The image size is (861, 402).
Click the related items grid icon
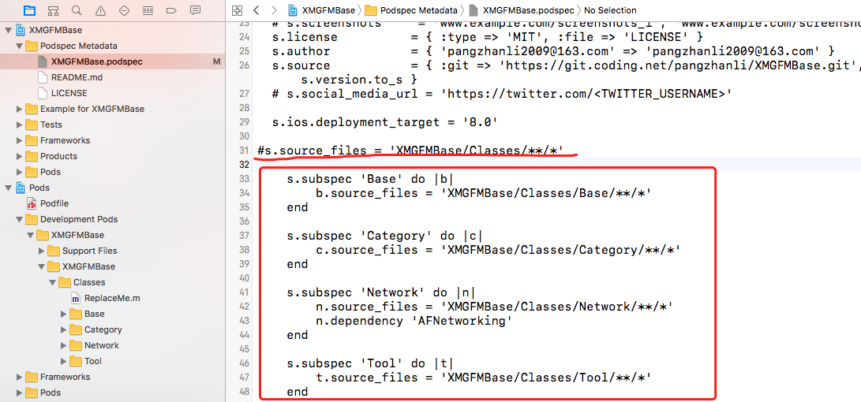coord(237,10)
